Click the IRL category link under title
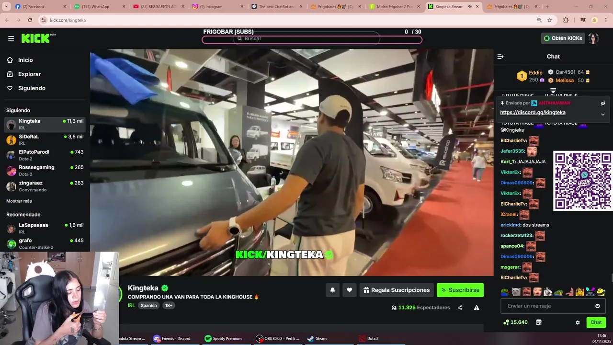This screenshot has height=345, width=613. click(131, 305)
